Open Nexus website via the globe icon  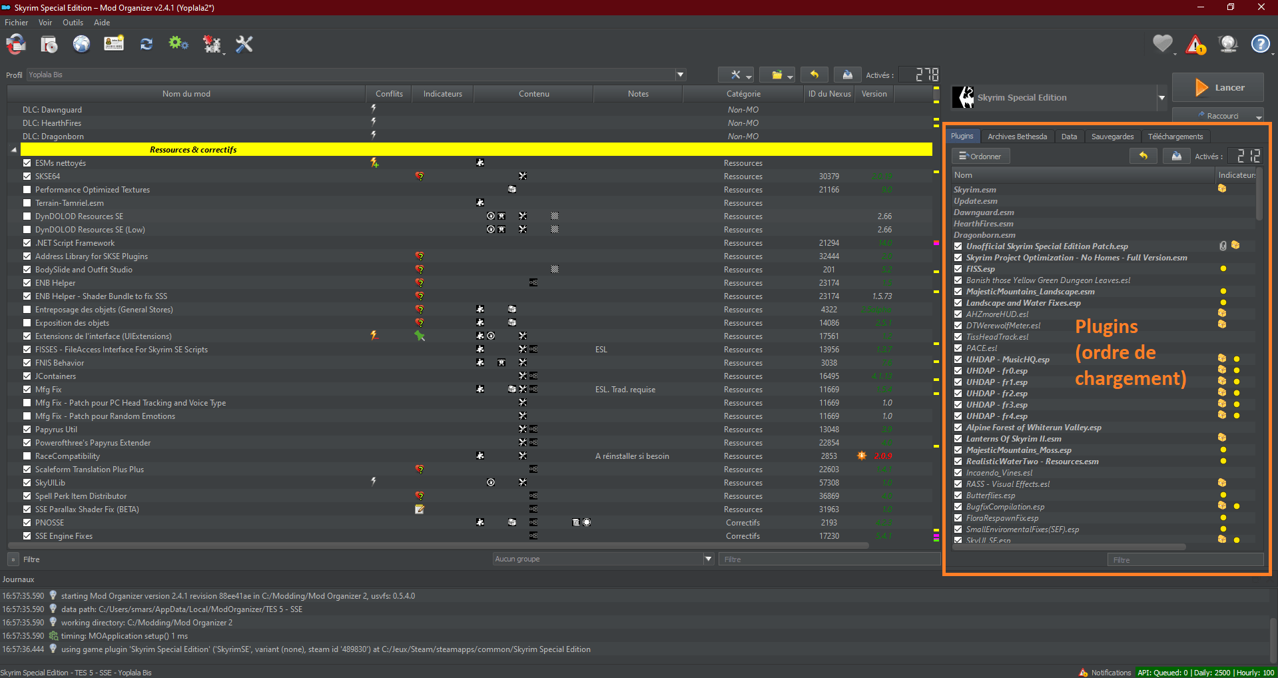coord(81,45)
